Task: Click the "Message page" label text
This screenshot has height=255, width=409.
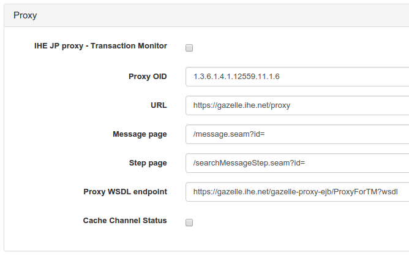Action: (x=140, y=134)
